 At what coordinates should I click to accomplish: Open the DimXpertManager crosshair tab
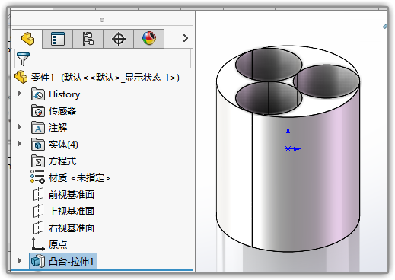119,39
